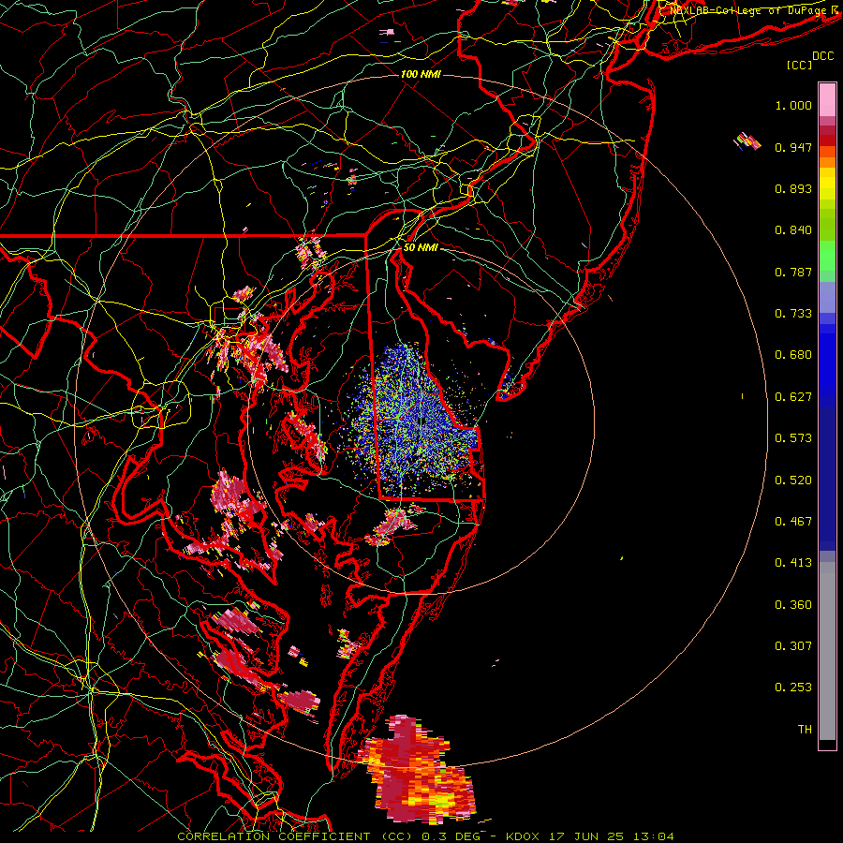Click the KDOX radar site identifier
The height and width of the screenshot is (843, 843).
click(x=522, y=836)
